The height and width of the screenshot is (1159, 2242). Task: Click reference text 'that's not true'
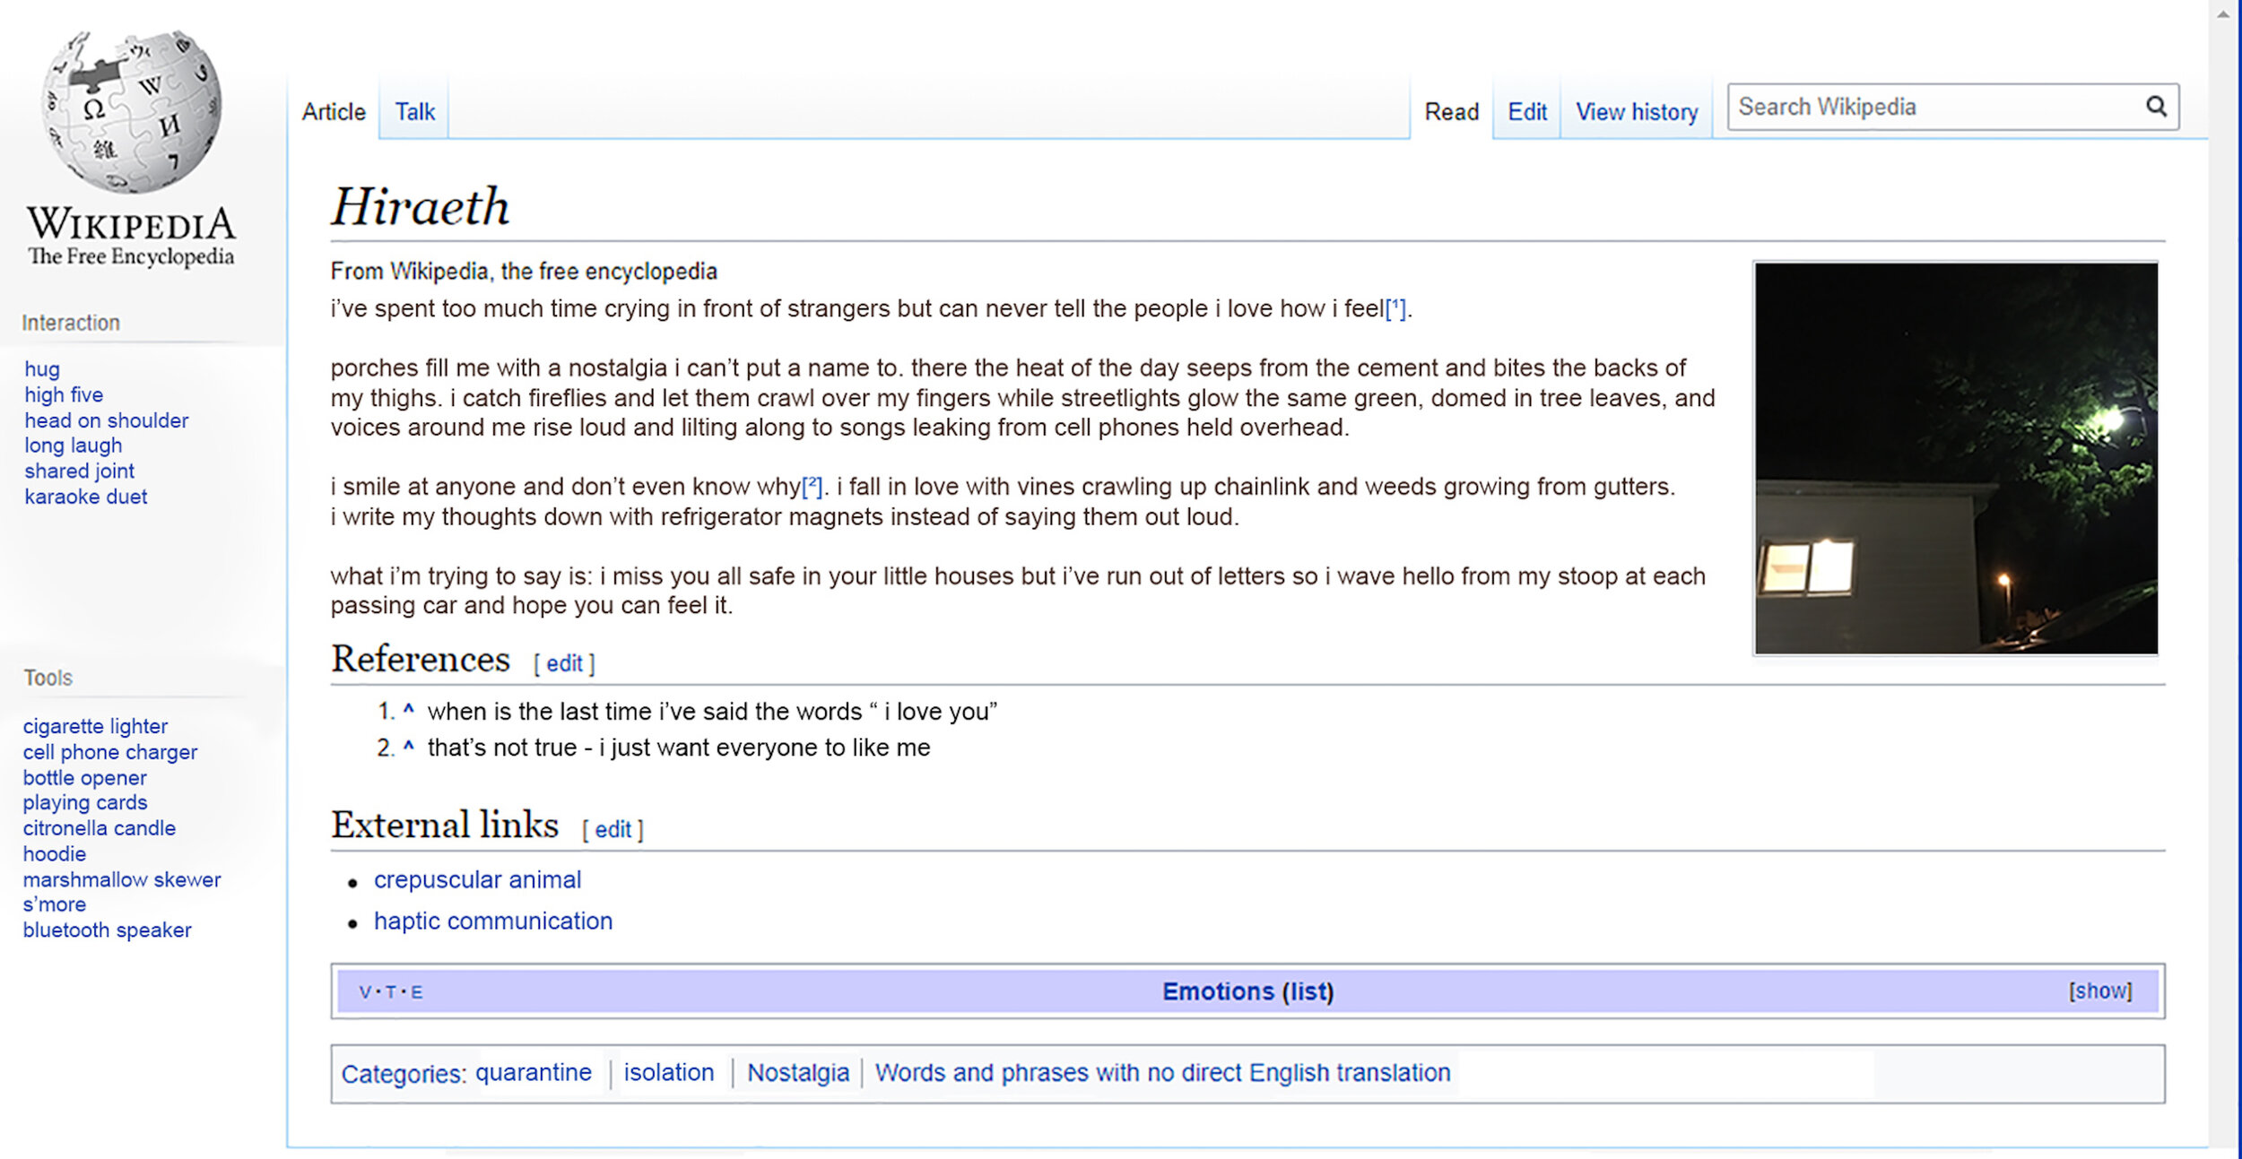coord(679,747)
